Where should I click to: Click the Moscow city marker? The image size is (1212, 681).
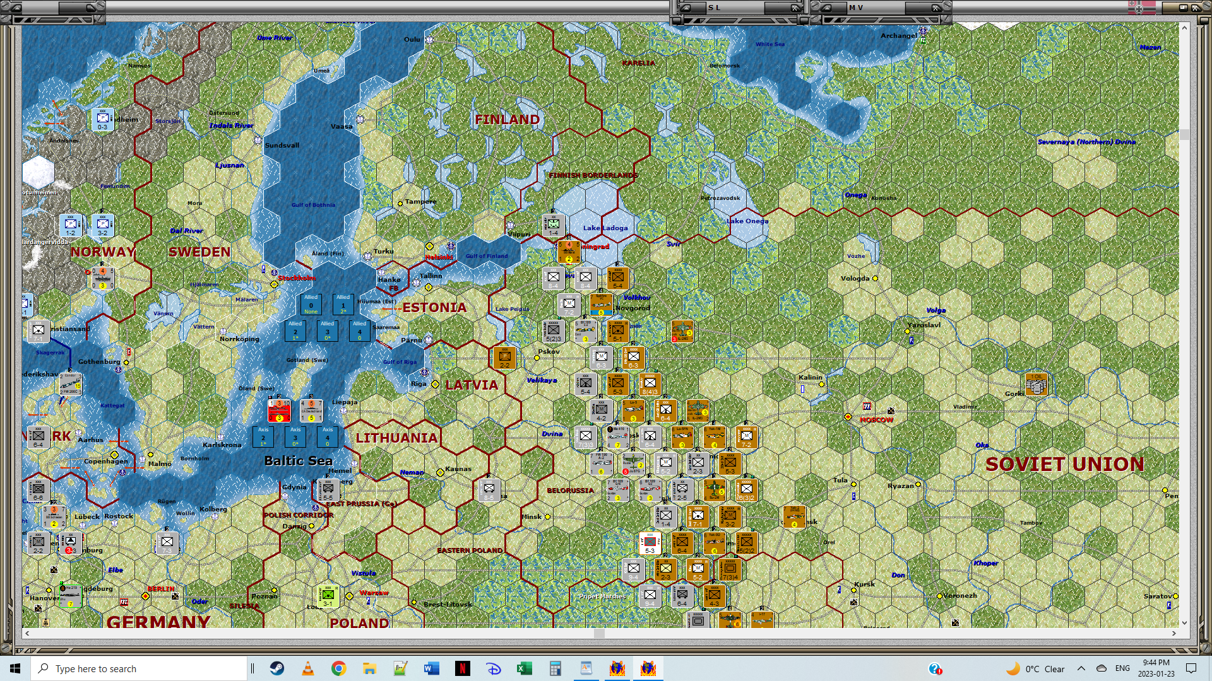point(848,417)
